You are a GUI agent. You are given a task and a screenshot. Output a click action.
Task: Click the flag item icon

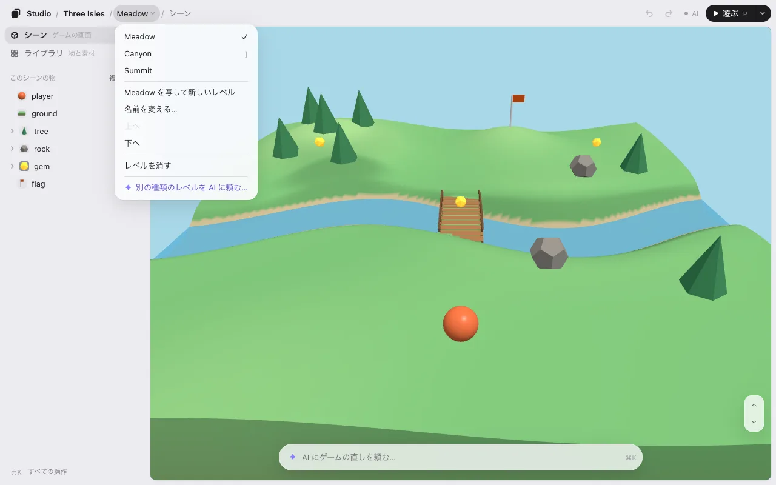[22, 184]
